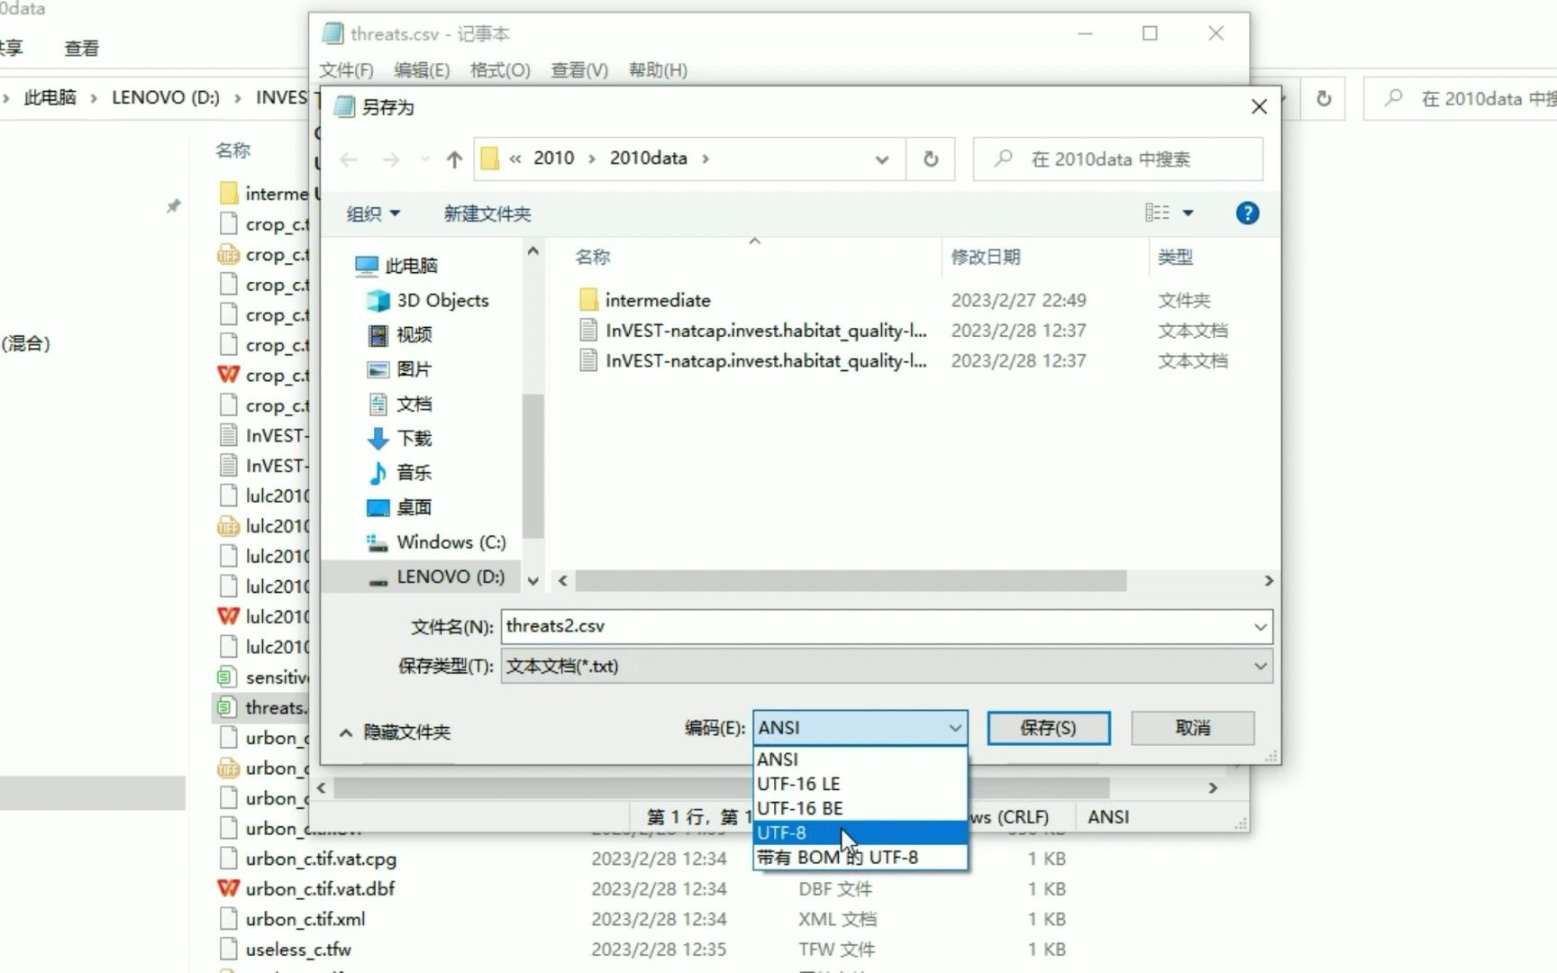This screenshot has width=1557, height=973.
Task: Collapse folders with 隐藏文件夹
Action: pyautogui.click(x=395, y=732)
